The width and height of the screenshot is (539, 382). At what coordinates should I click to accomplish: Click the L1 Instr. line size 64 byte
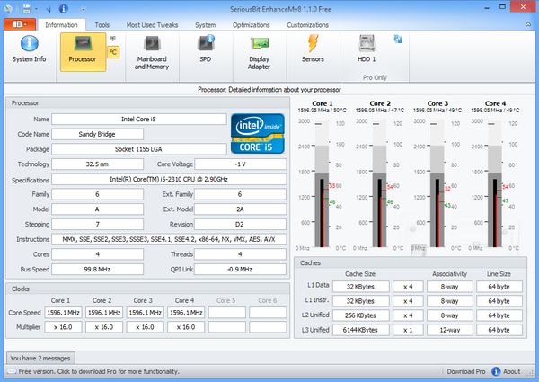[x=499, y=301]
